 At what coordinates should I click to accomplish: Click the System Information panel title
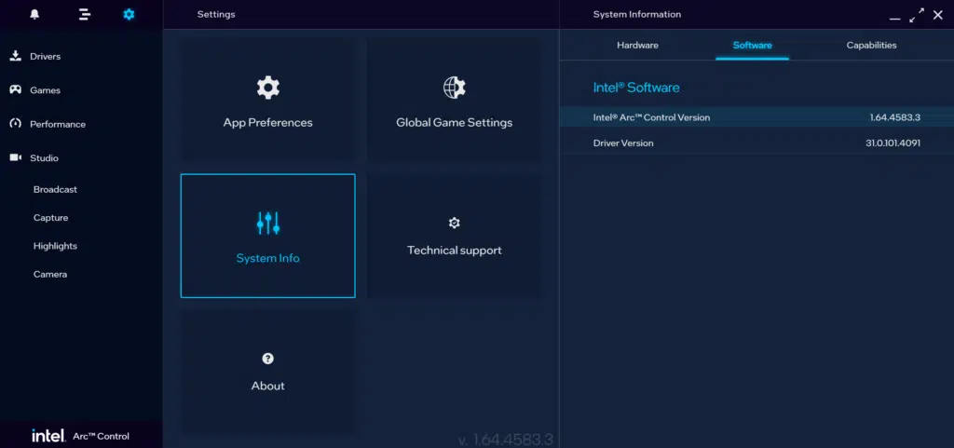pos(637,14)
